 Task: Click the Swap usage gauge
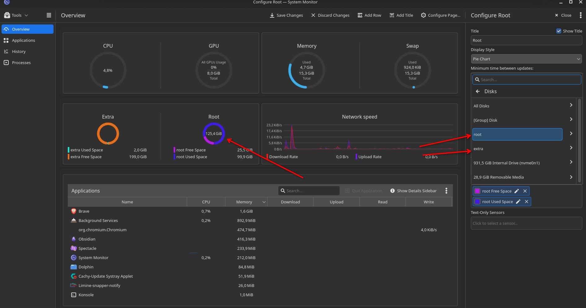pyautogui.click(x=412, y=70)
